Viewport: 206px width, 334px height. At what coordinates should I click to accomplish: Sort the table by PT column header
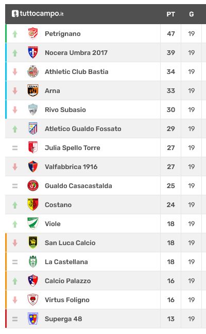pos(171,14)
